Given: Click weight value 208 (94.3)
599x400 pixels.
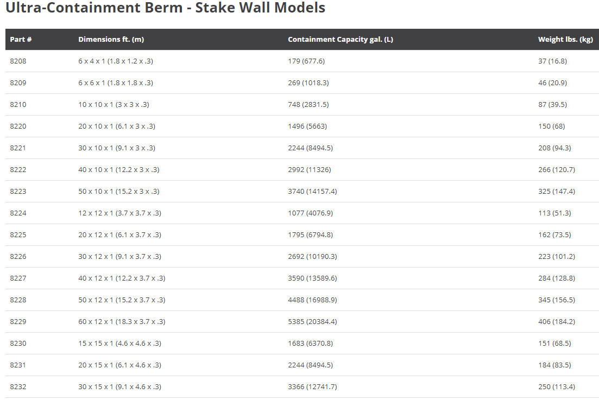Looking at the screenshot, I should (x=554, y=148).
